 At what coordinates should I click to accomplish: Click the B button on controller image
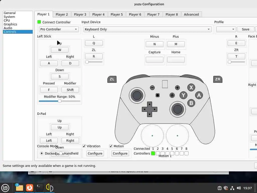click(x=191, y=103)
